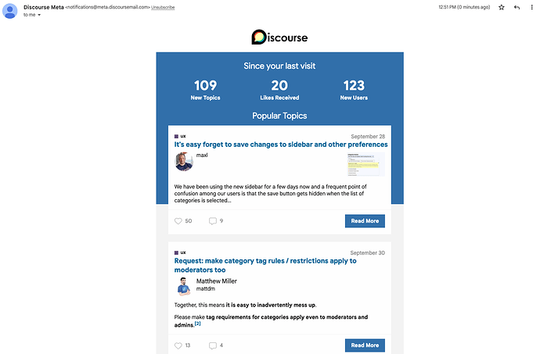Screen dimensions: 540x354
Task: Reply using the arrow icon
Action: (517, 7)
